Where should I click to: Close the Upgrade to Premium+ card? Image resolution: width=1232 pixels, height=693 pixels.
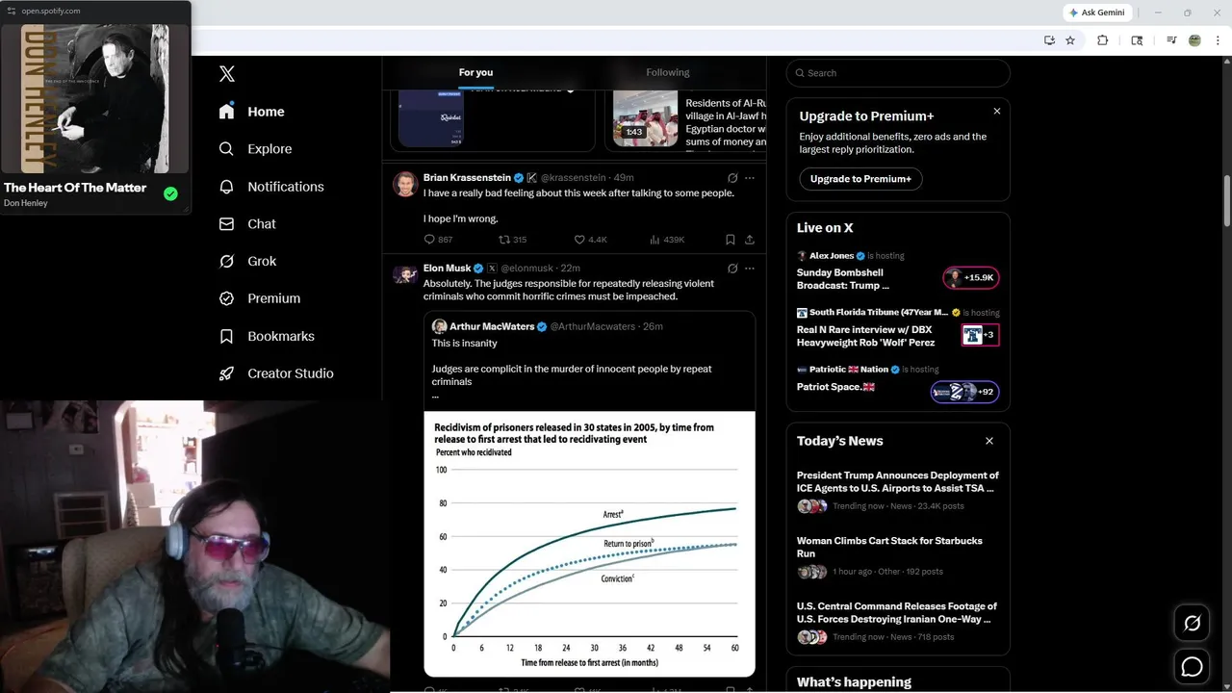996,112
